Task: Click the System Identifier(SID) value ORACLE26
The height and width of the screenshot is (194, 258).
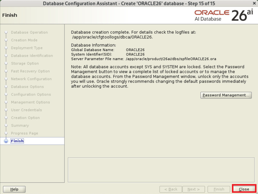Action: (135, 54)
